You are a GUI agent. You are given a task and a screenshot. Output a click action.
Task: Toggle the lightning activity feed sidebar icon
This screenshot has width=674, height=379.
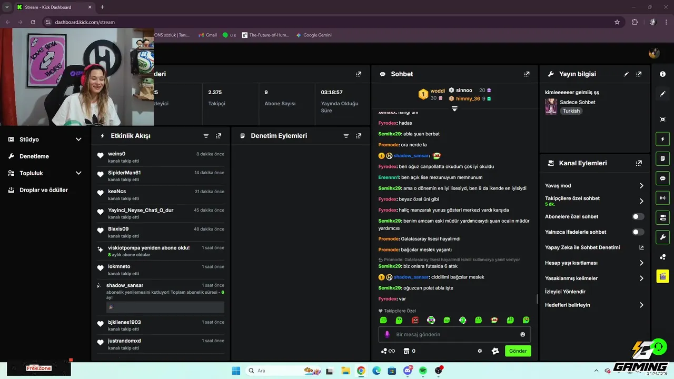662,139
